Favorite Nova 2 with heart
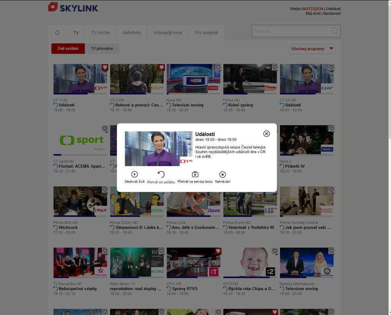The image size is (391, 315). click(x=332, y=129)
